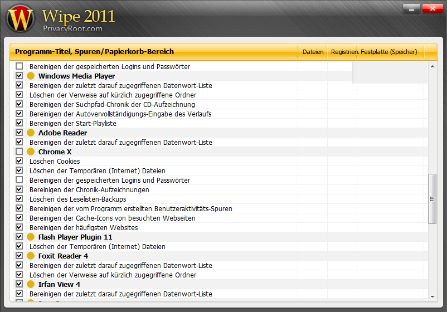Toggle Löschen des Leselisten-Backups checkbox
The height and width of the screenshot is (312, 447).
(x=19, y=198)
